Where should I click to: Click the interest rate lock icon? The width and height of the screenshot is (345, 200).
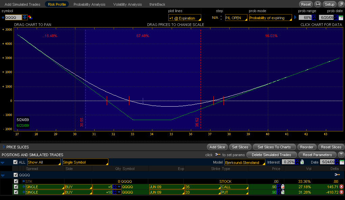point(302,162)
